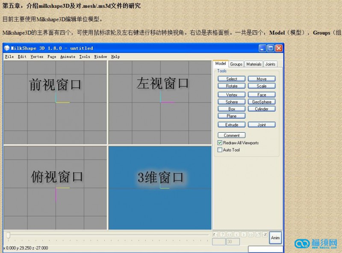Click the bold word 'Model' in the paragraph
This screenshot has height=253, width=342.
point(277,33)
